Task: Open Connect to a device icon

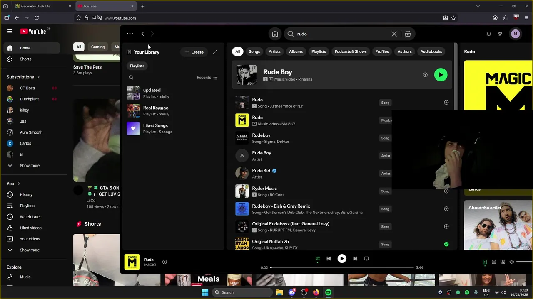Action: click(503, 262)
